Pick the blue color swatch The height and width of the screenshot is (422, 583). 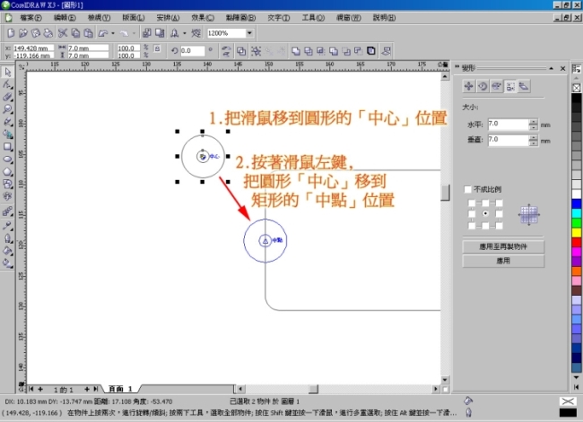577,203
